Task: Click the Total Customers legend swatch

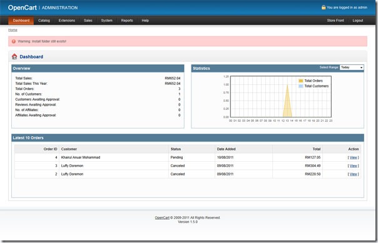Action: click(x=300, y=86)
